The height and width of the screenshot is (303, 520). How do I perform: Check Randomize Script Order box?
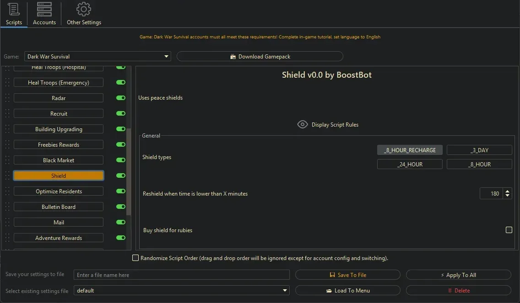[135, 258]
